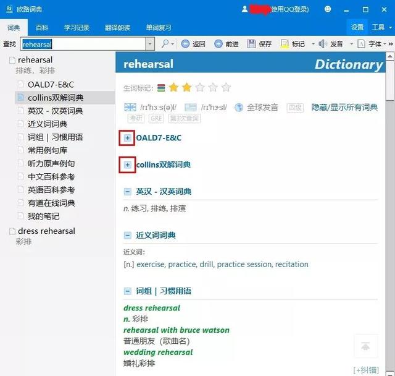
Task: Open rehearsal with bruce watson link
Action: tap(177, 330)
